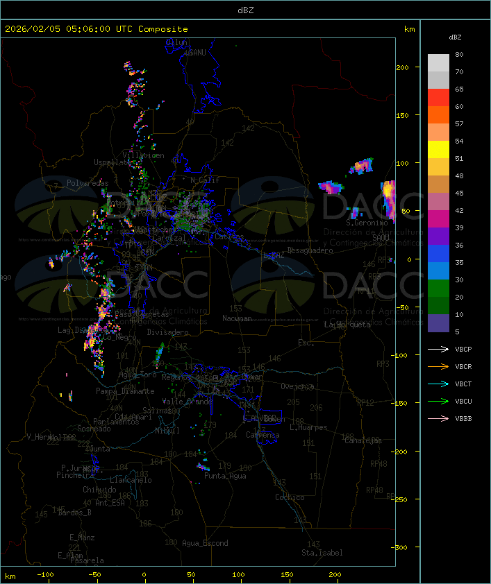This screenshot has height=584, width=491.
Task: Click the S.Geronimo place label
Action: click(367, 223)
